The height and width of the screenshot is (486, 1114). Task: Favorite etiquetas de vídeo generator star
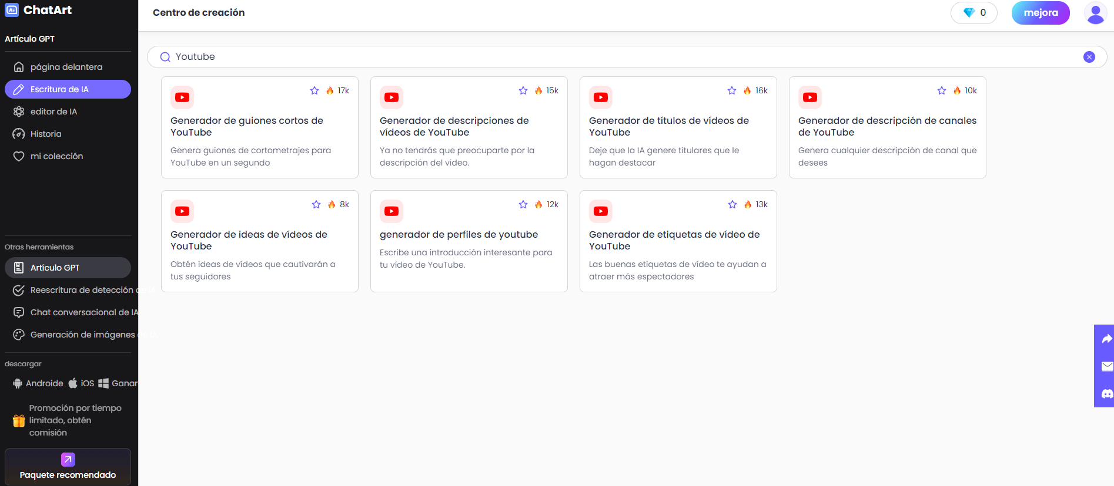tap(732, 204)
